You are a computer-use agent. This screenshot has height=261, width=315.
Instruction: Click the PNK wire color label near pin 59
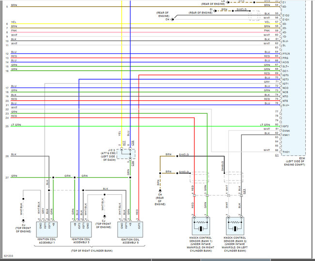[267, 31]
